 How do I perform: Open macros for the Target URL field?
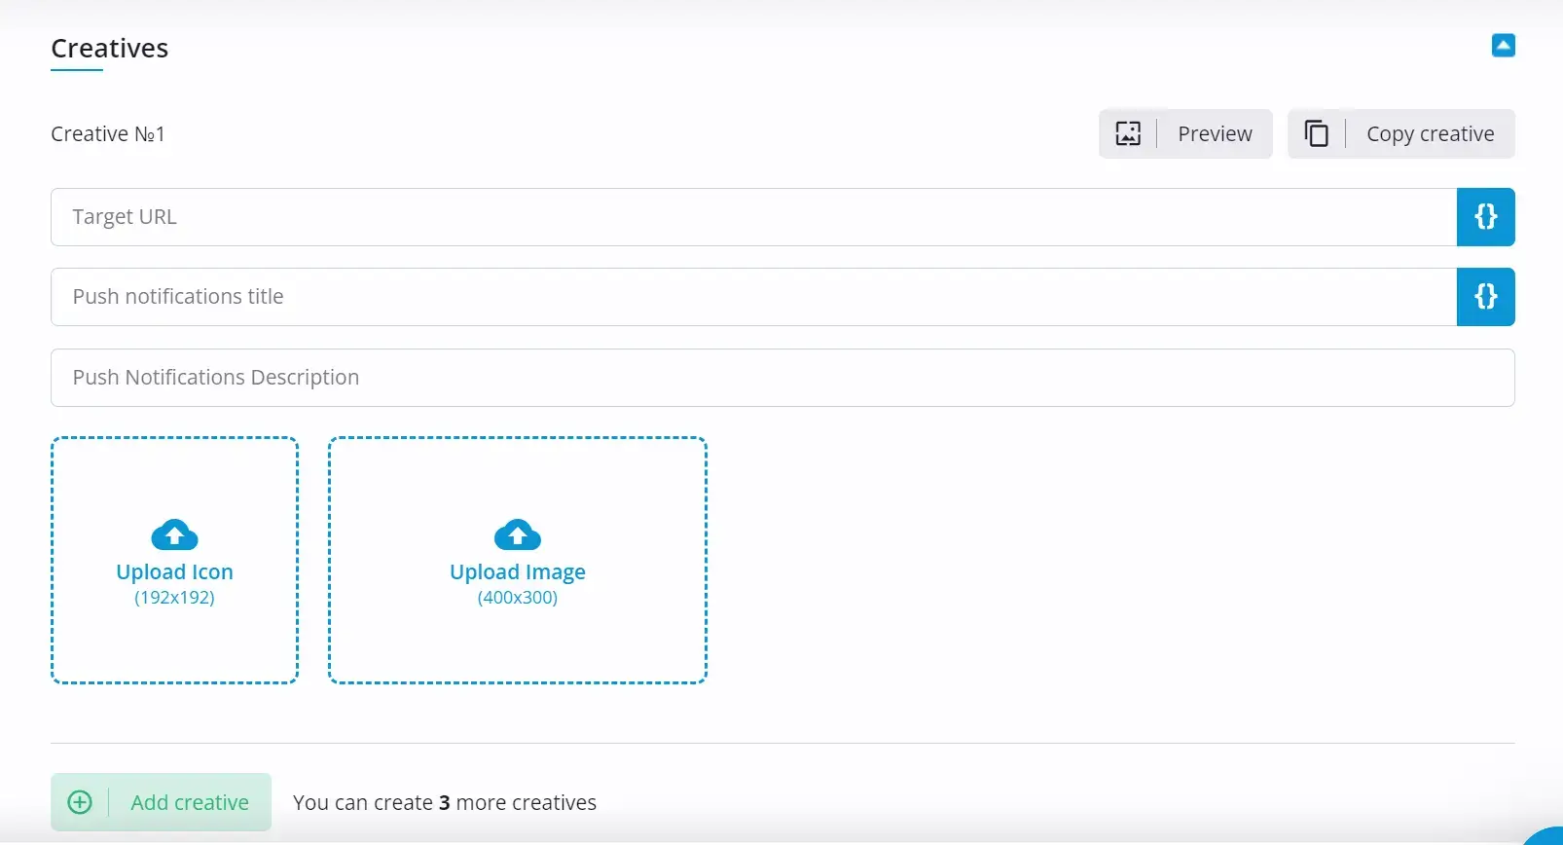(x=1485, y=217)
